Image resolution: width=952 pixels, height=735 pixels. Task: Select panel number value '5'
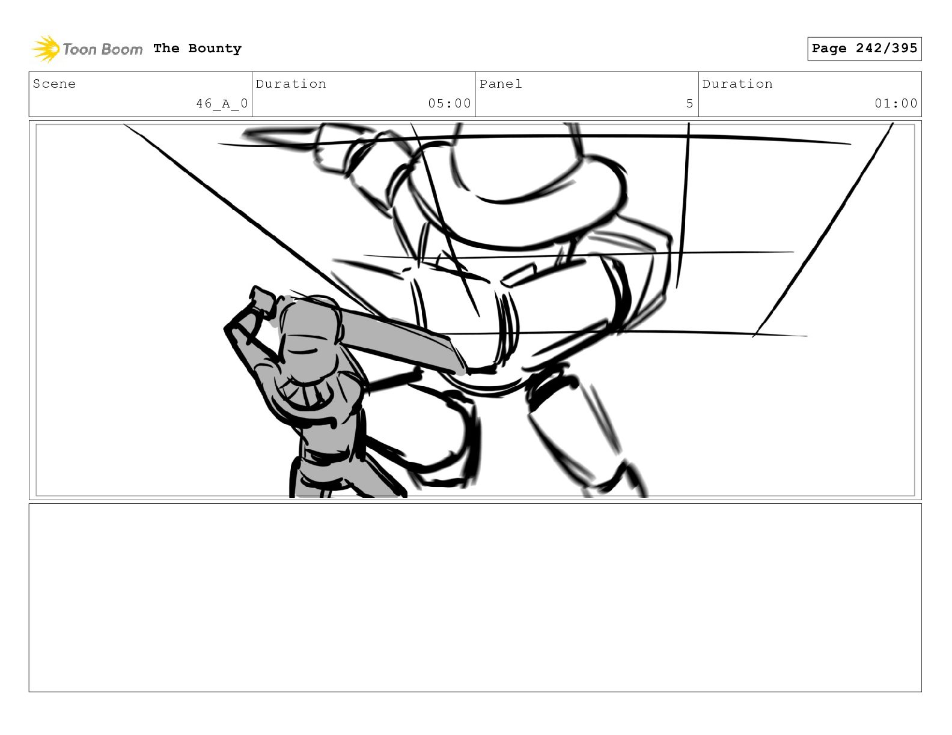[690, 103]
